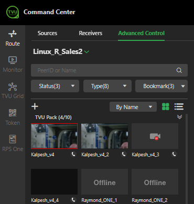Open the Bookmark(3) filter dropdown
Image resolution: width=194 pixels, height=204 pixels.
point(161,86)
